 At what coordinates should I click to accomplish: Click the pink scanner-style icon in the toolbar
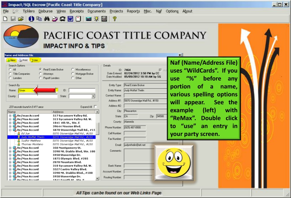tap(55, 19)
